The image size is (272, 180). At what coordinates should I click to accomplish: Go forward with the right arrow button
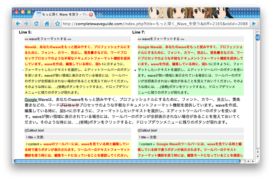(x=26, y=24)
